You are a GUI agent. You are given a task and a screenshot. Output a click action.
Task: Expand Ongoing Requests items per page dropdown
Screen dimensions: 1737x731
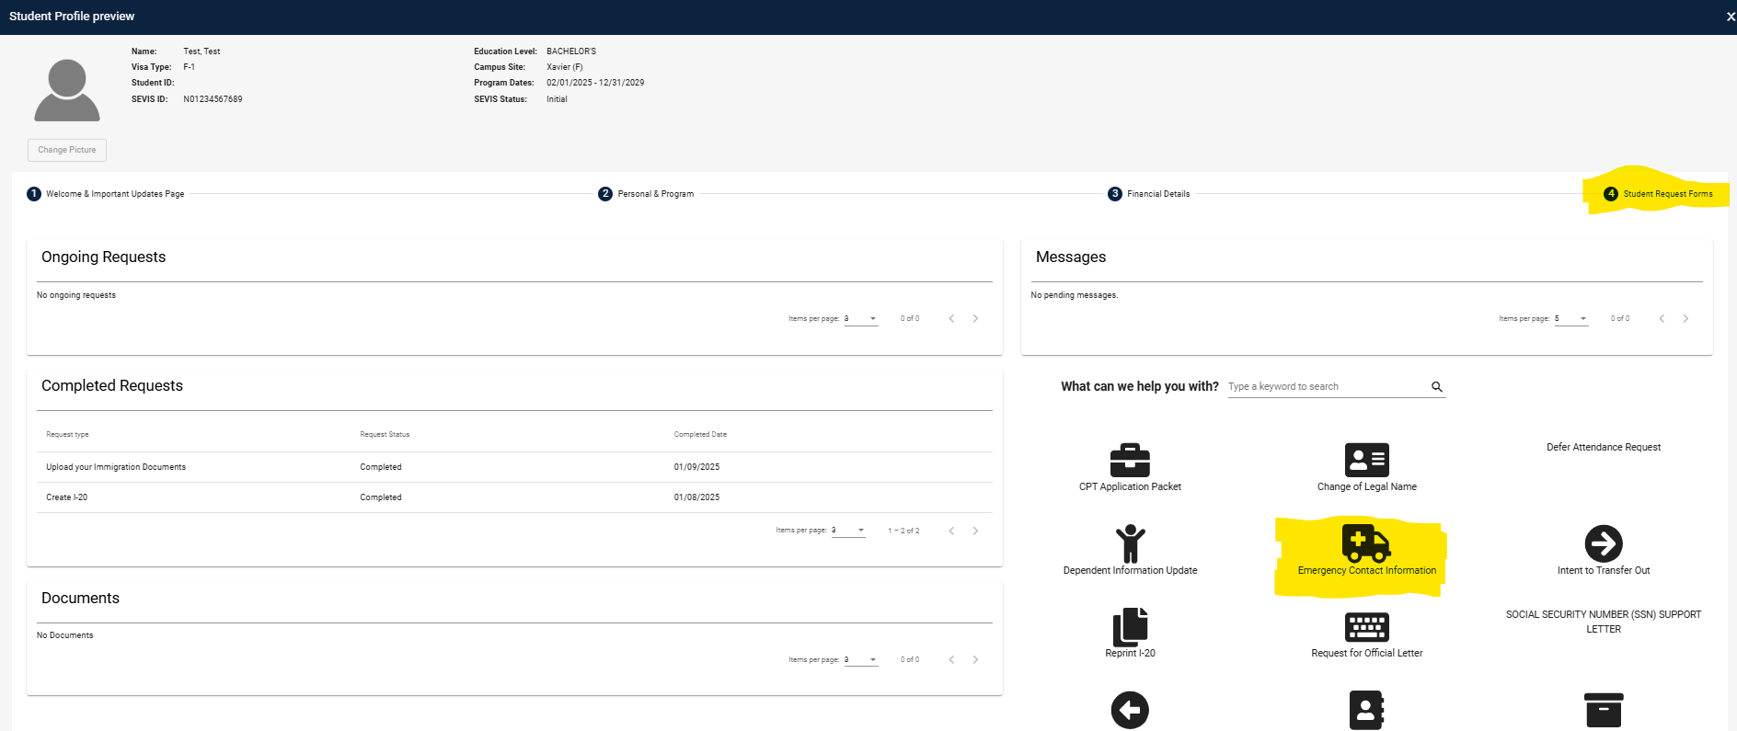click(861, 319)
